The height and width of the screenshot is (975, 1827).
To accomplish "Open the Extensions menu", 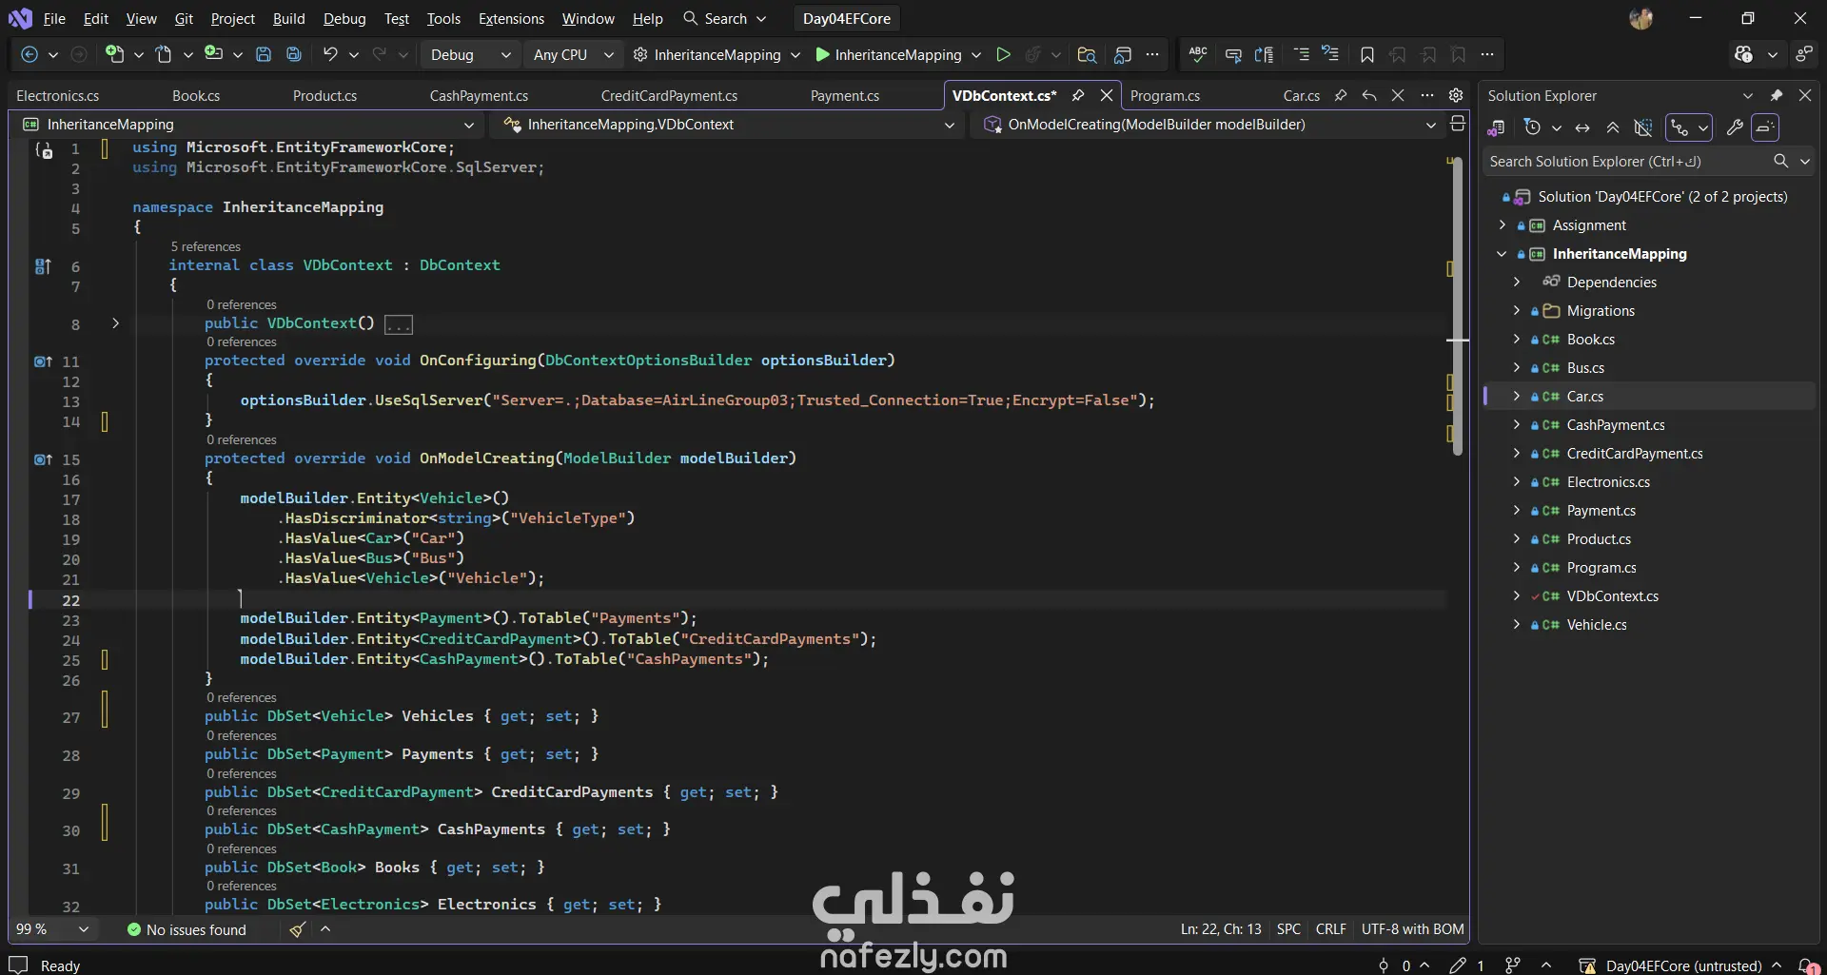I will tap(511, 19).
